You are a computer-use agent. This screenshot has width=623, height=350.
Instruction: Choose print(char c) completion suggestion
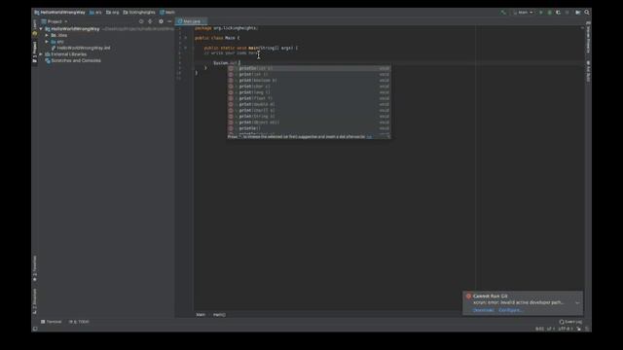click(x=309, y=87)
